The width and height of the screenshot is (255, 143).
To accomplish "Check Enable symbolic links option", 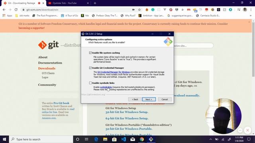I will coord(90,83).
